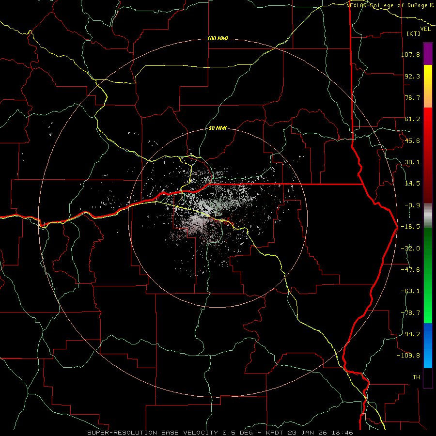Click the VEL legend title

426,29
